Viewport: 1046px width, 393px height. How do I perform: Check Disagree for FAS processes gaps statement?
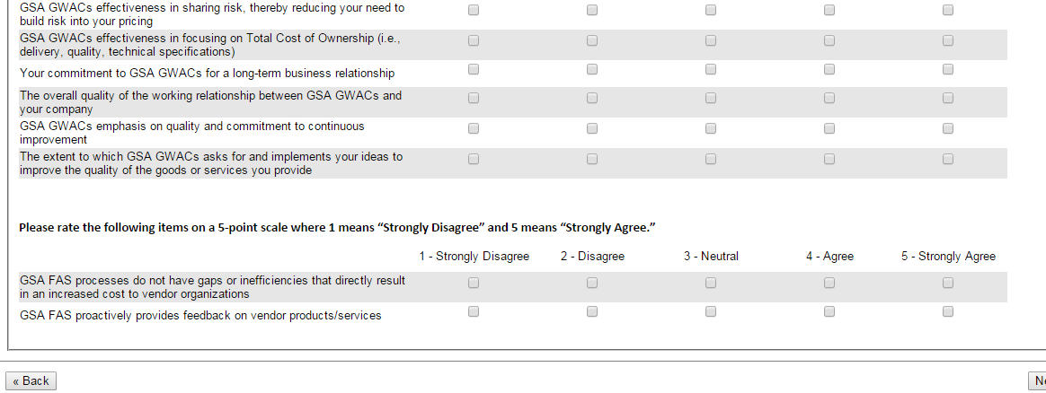(x=592, y=283)
